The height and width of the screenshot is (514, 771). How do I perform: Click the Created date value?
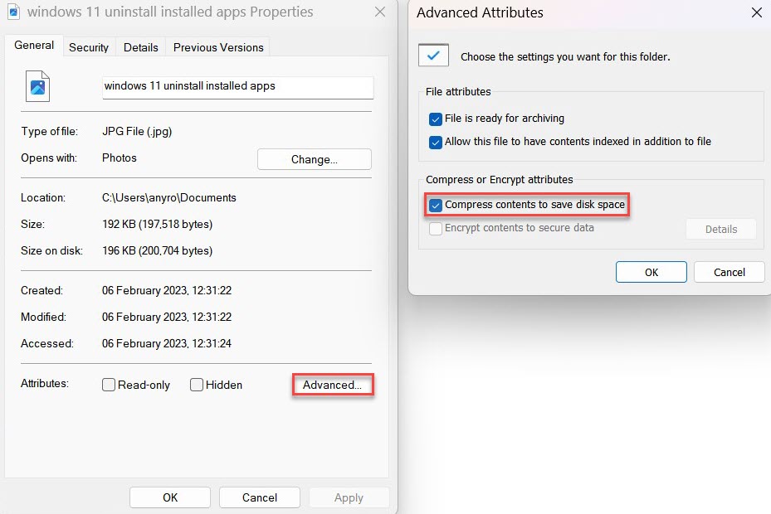click(167, 290)
